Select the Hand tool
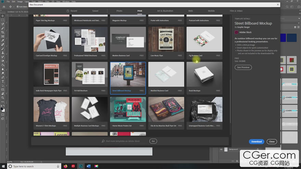301x169 pixels. (3, 94)
